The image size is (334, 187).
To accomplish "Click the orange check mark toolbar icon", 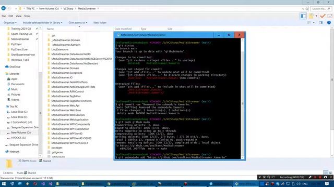I will [323, 16].
